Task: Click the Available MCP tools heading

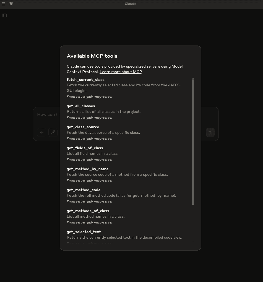Action: pyautogui.click(x=92, y=56)
